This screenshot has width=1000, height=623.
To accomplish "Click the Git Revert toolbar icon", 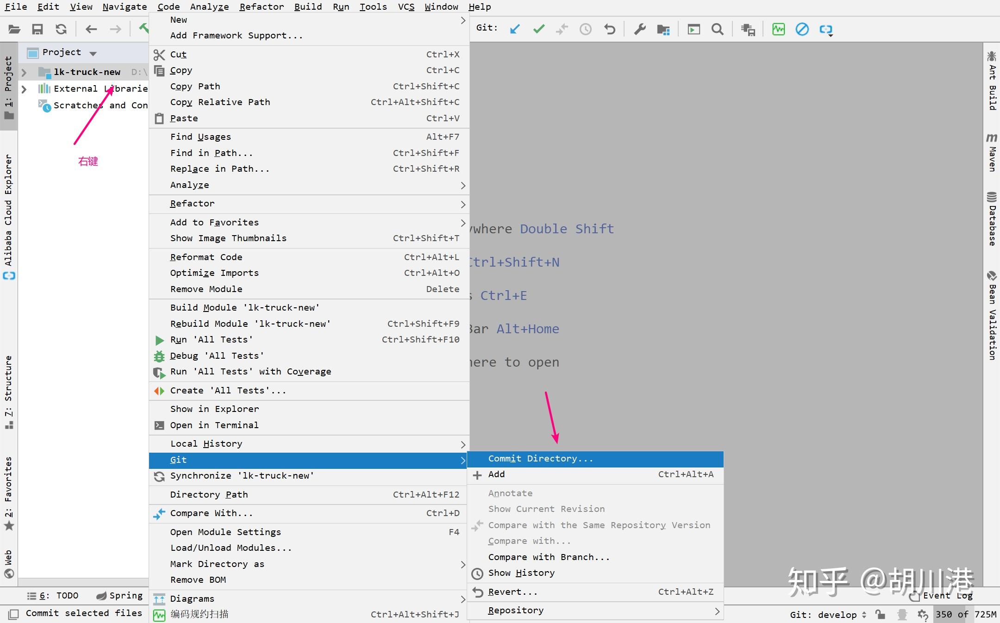I will pyautogui.click(x=610, y=30).
